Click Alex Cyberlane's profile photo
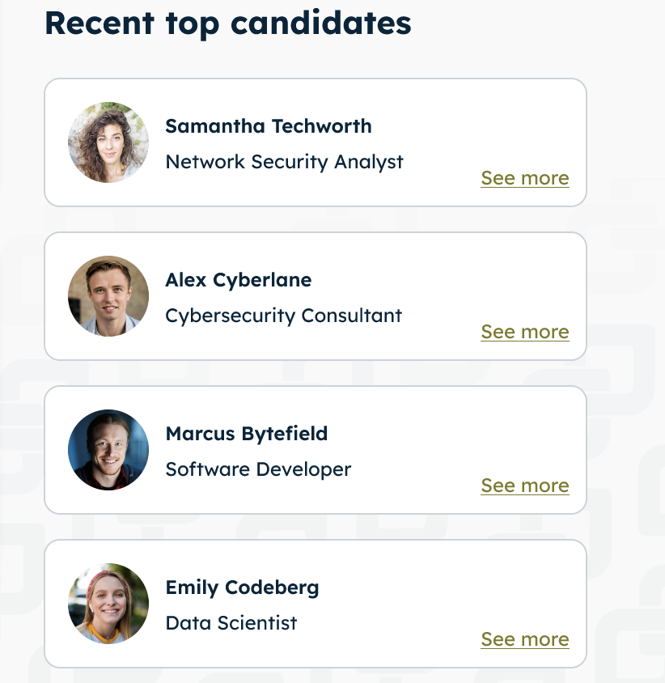 (108, 296)
